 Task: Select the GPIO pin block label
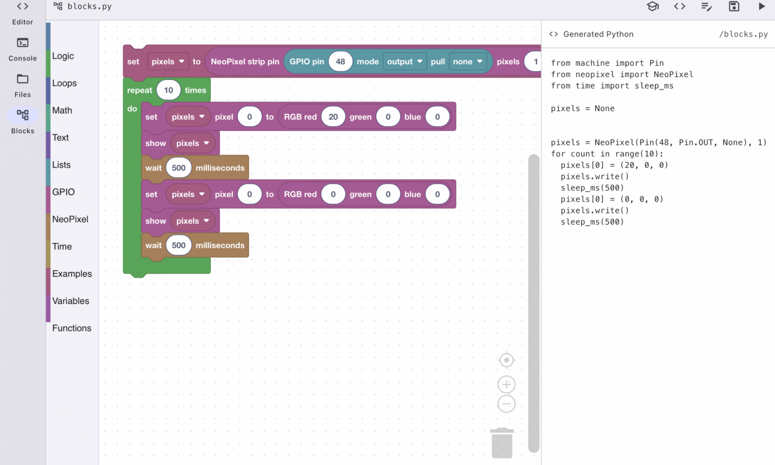coord(307,62)
